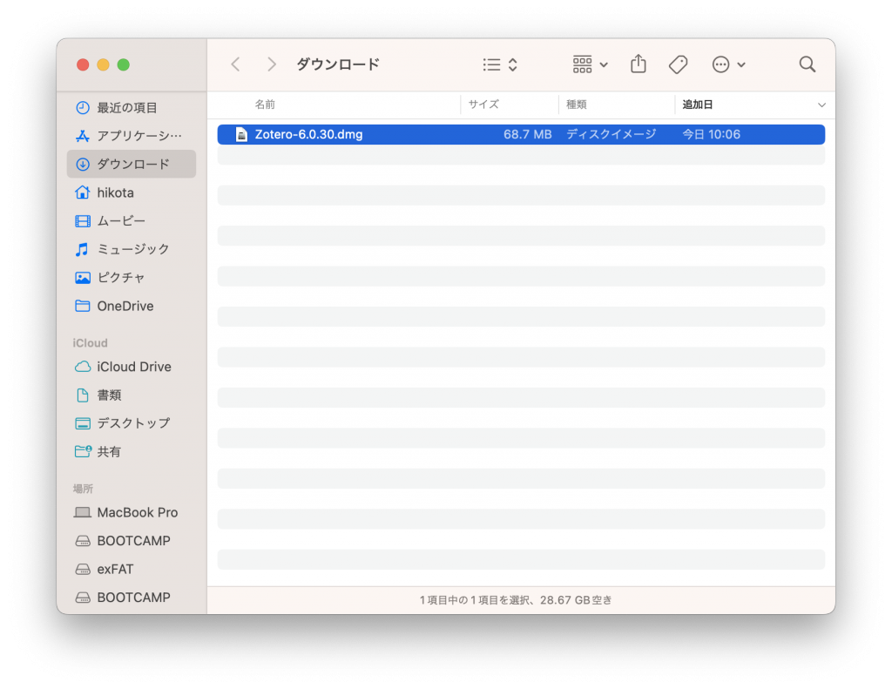Open the list view switcher control
Screen dimensions: 892x689
click(x=500, y=64)
